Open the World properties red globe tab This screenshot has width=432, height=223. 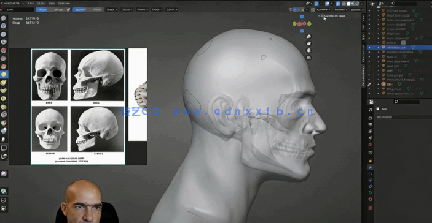[x=371, y=144]
